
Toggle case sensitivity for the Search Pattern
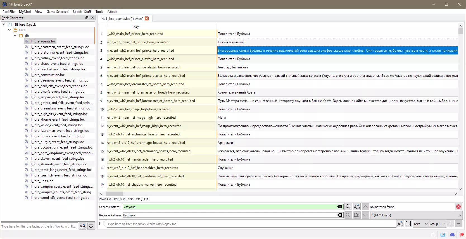click(x=357, y=207)
